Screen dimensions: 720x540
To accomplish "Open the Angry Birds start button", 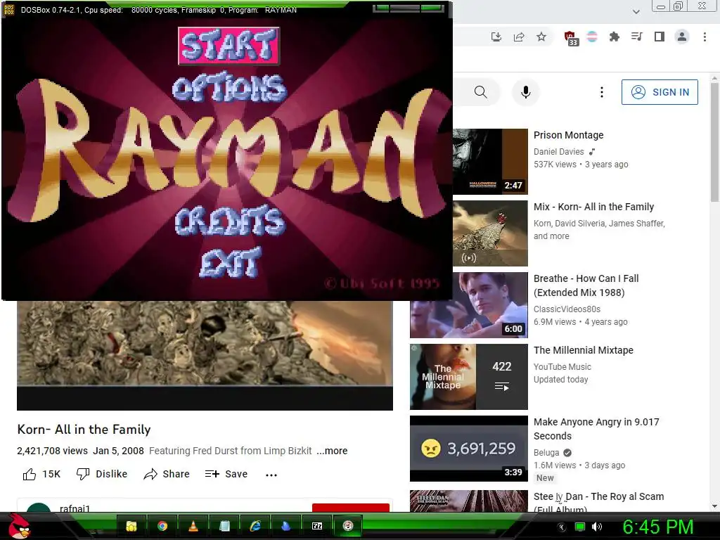I will (20, 526).
